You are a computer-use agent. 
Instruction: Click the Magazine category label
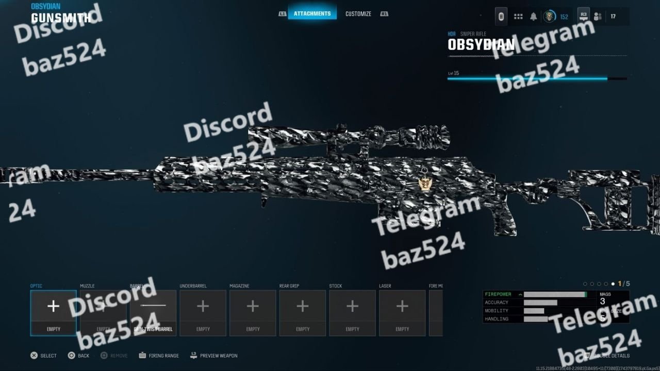click(239, 286)
